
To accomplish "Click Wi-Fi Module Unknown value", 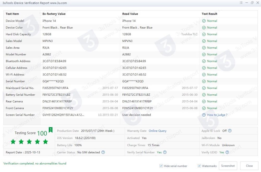I will tap(228, 145).
